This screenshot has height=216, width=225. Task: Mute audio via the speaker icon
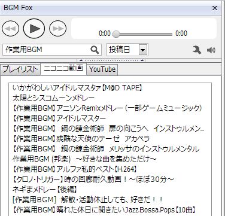point(211,50)
